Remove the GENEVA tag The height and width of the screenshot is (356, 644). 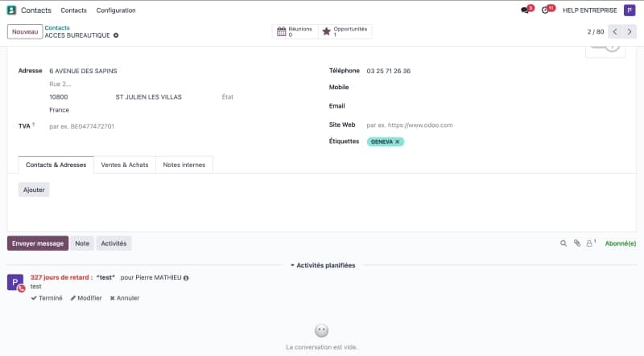click(x=397, y=141)
